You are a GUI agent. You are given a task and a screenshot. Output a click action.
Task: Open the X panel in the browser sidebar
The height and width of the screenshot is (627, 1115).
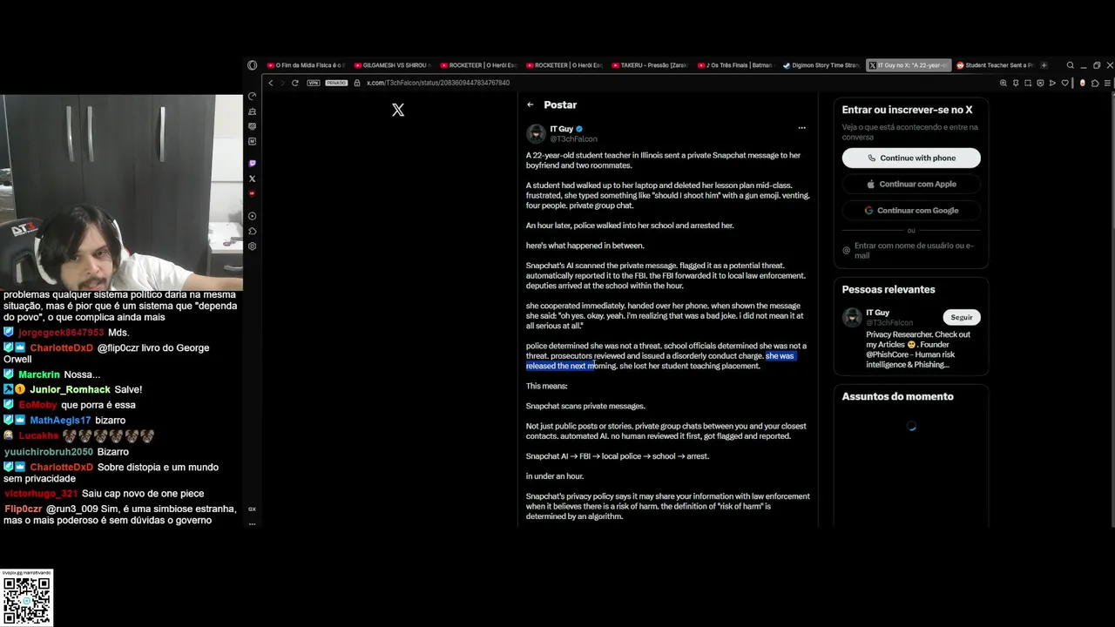[253, 179]
